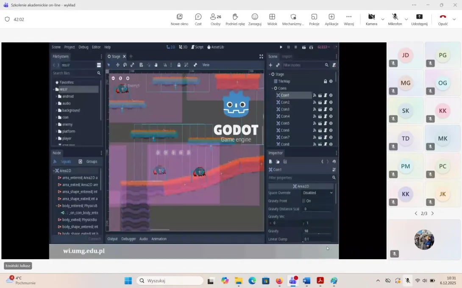Click Udostępnij to share screen
The width and height of the screenshot is (462, 288).
[x=419, y=19]
